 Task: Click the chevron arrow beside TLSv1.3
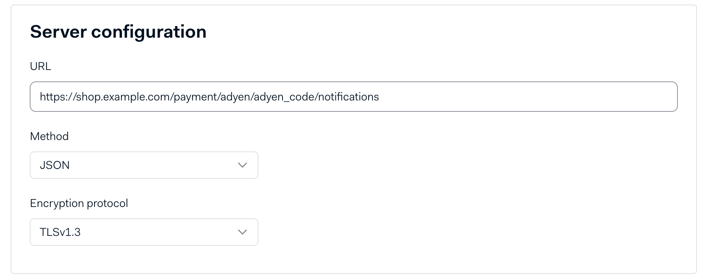pos(242,232)
